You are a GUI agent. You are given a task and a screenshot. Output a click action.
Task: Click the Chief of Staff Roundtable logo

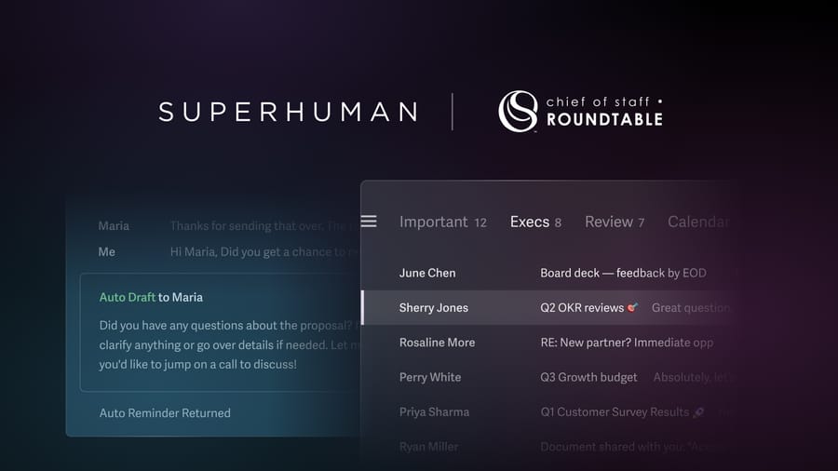click(580, 111)
